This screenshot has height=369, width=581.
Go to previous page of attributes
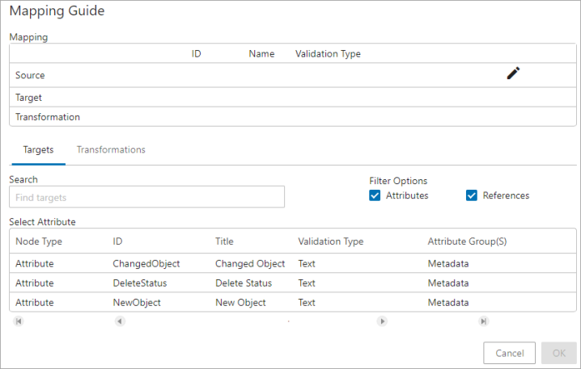[x=120, y=321]
